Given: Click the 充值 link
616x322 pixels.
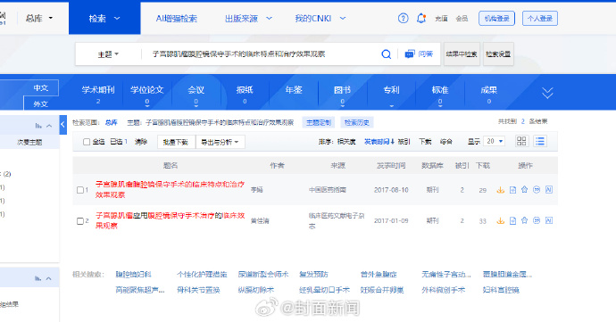Looking at the screenshot, I should tap(441, 19).
